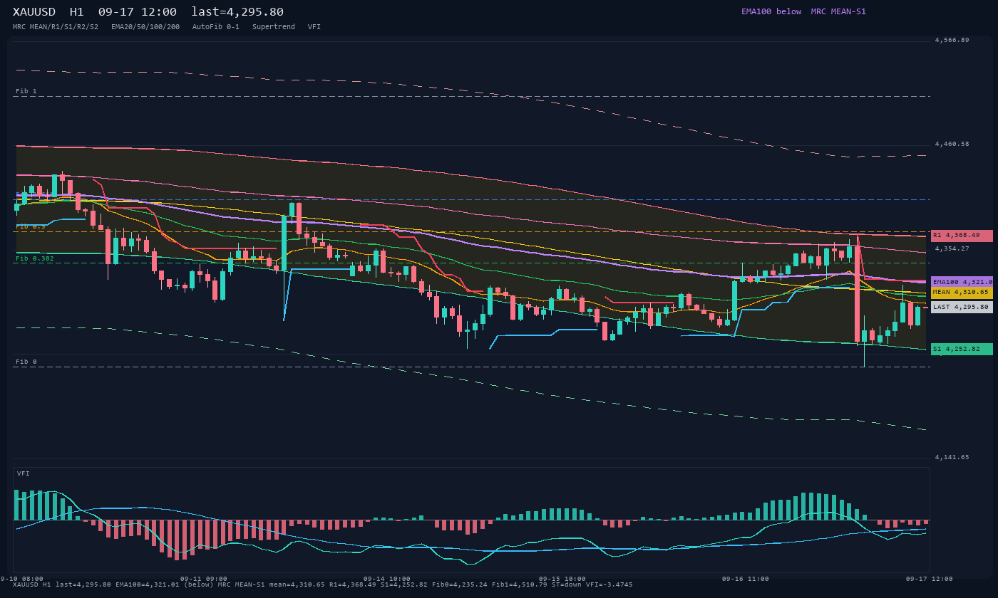
Task: Select the 'MRC MEAN/R1/S1/R2/S2' indicator label
Action: 56,27
